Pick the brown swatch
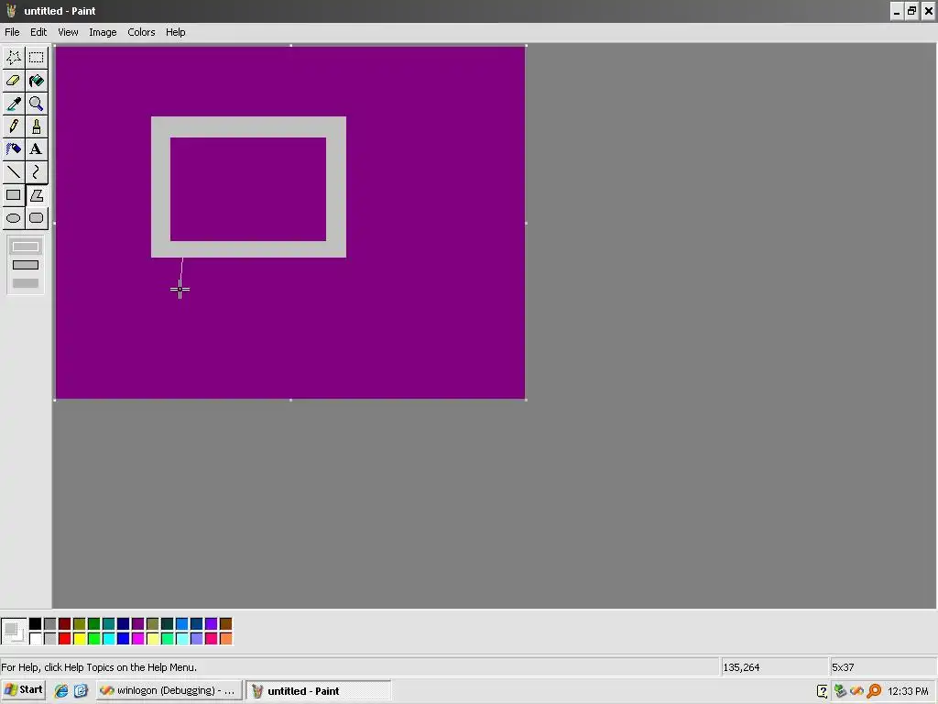 pyautogui.click(x=225, y=623)
